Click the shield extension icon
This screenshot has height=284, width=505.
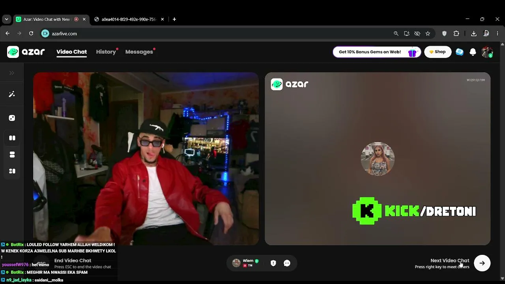point(444,34)
